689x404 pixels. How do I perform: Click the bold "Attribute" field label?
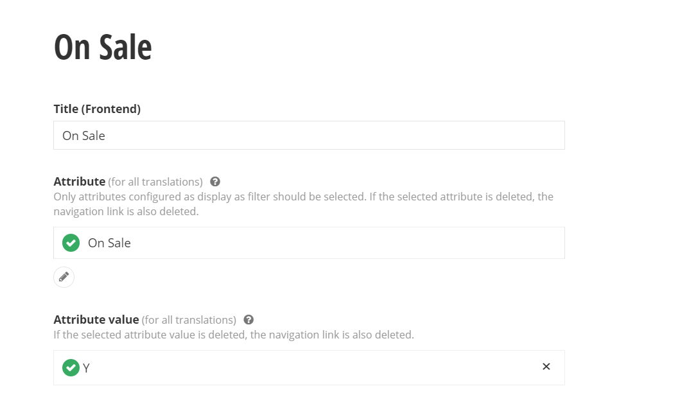tap(79, 182)
